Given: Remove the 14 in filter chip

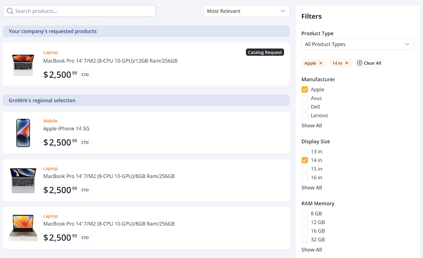Looking at the screenshot, I should 347,63.
